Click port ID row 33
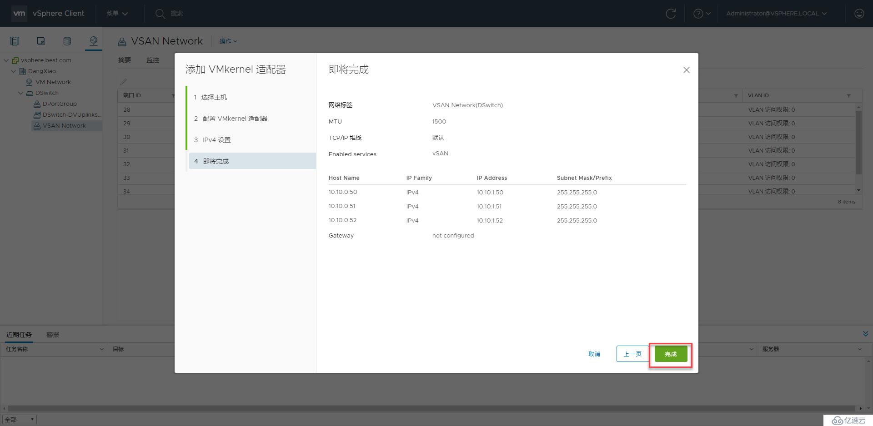This screenshot has width=873, height=426. click(x=126, y=178)
